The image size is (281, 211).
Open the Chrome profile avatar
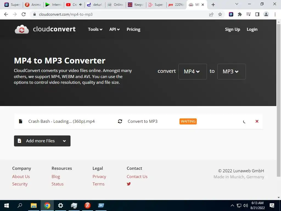(x=266, y=14)
